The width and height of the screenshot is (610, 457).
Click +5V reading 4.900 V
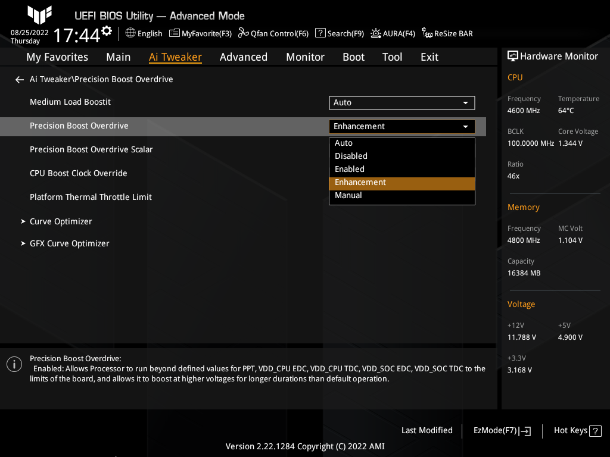570,337
